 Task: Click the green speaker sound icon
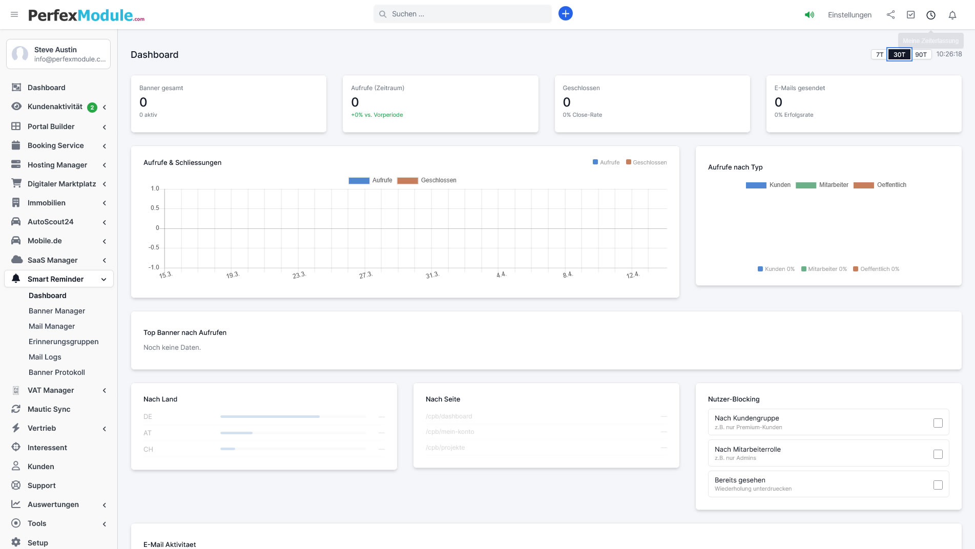pyautogui.click(x=809, y=15)
